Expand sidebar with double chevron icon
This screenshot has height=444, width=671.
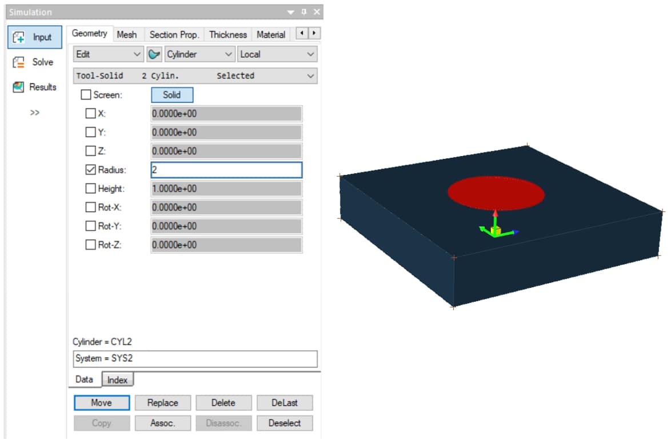(35, 113)
